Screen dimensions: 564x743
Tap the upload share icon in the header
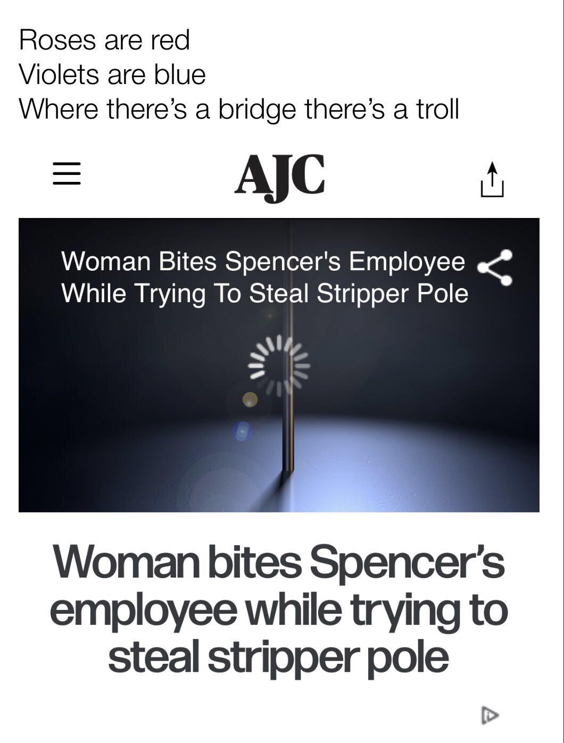click(492, 180)
